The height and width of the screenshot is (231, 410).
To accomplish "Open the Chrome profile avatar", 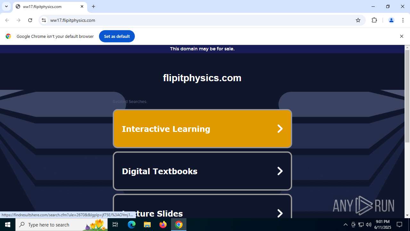I will pyautogui.click(x=391, y=20).
